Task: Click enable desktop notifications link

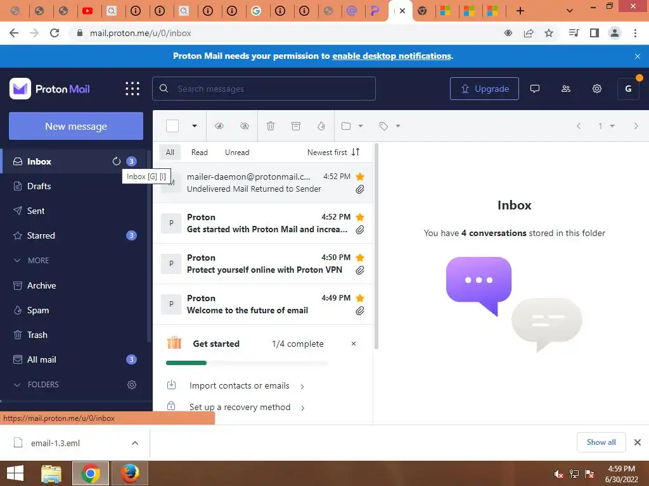Action: click(392, 56)
